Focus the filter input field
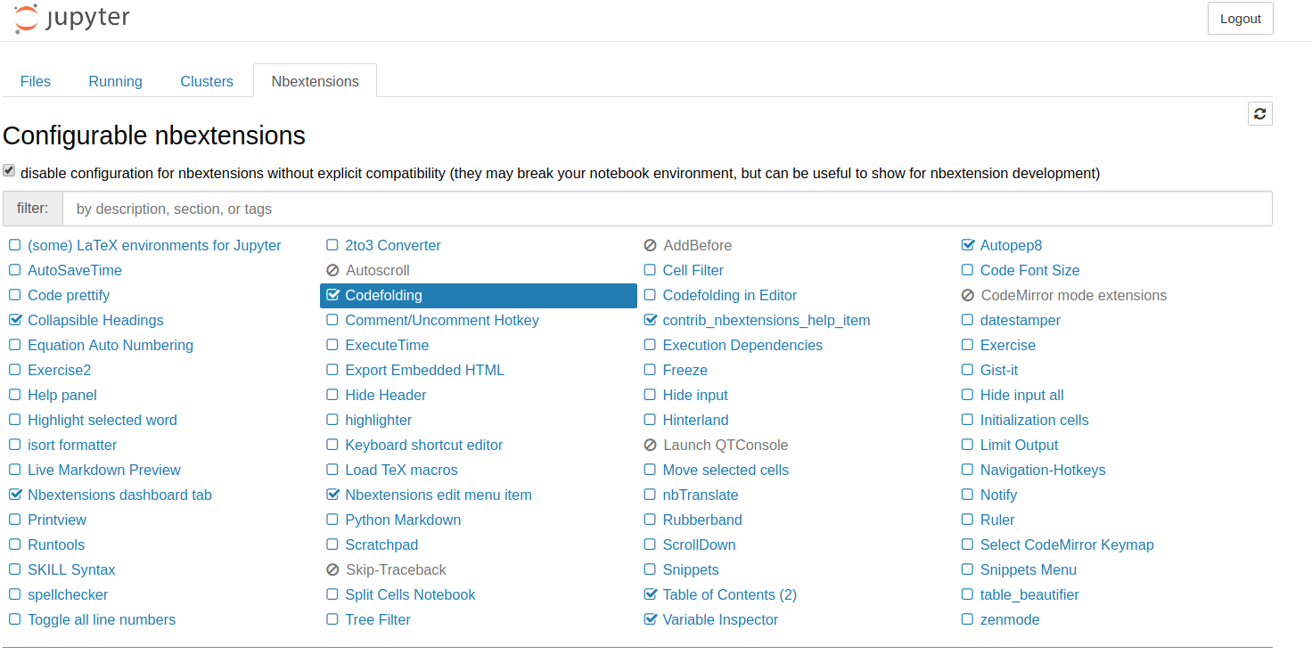The height and width of the screenshot is (663, 1312). coord(667,209)
